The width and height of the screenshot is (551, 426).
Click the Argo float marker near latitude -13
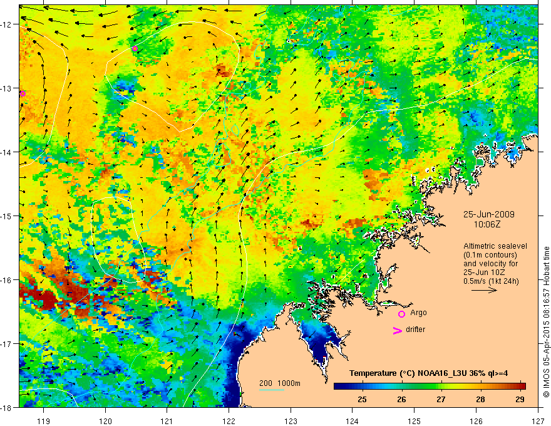[x=23, y=93]
